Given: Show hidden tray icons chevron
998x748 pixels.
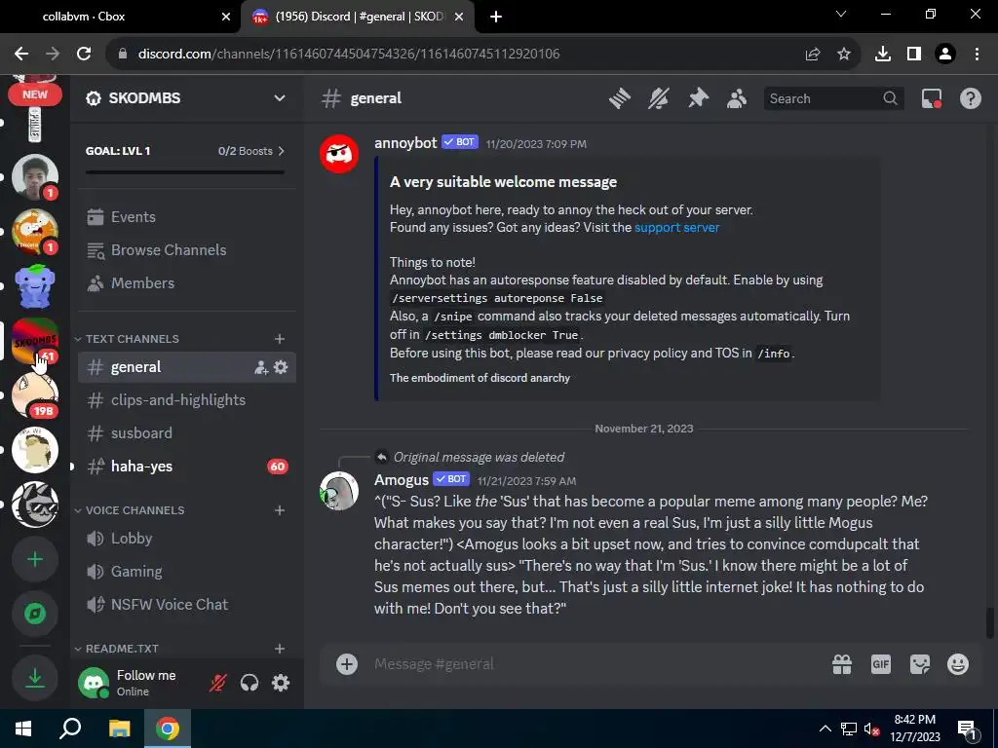Looking at the screenshot, I should pyautogui.click(x=825, y=729).
